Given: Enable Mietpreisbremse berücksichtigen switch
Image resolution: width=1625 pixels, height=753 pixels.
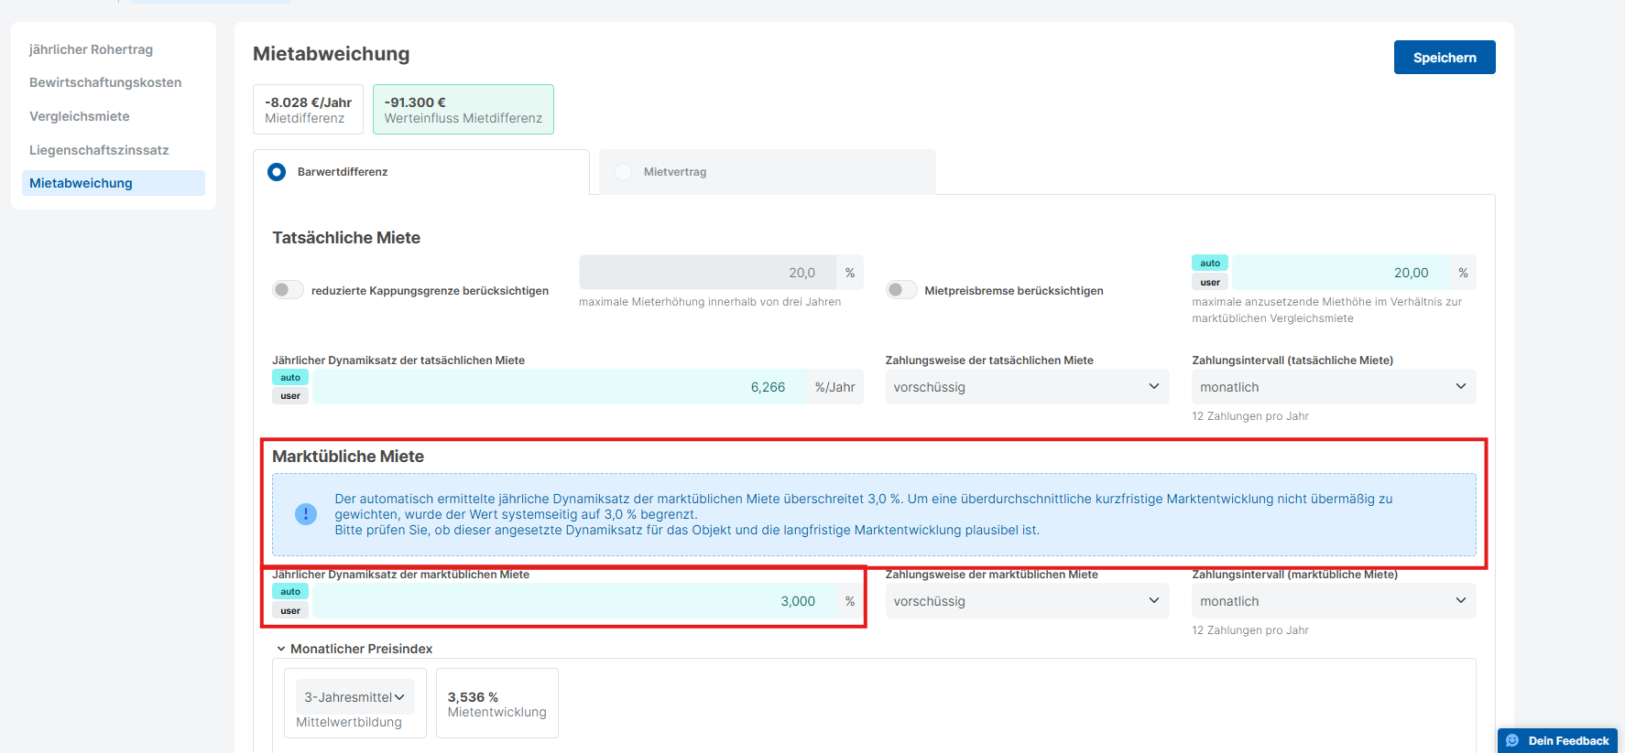Looking at the screenshot, I should tap(901, 290).
